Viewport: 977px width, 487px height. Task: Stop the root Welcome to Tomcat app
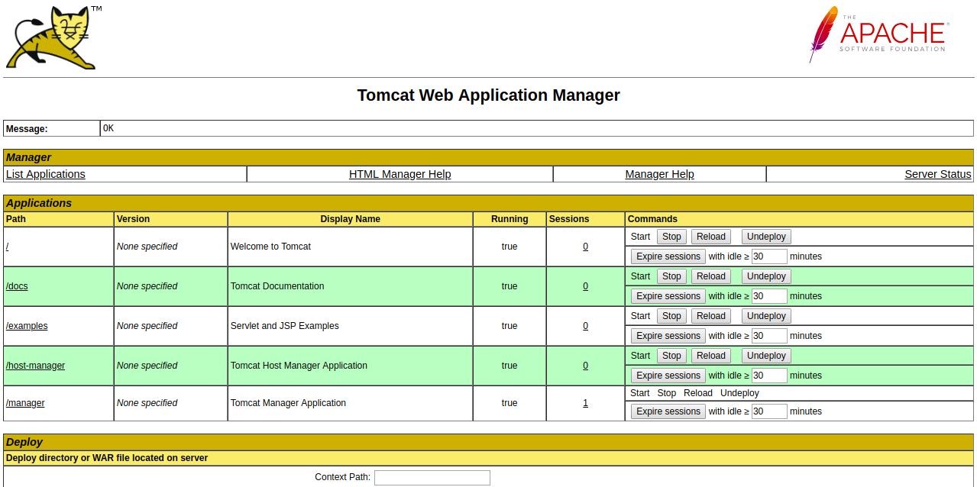671,237
